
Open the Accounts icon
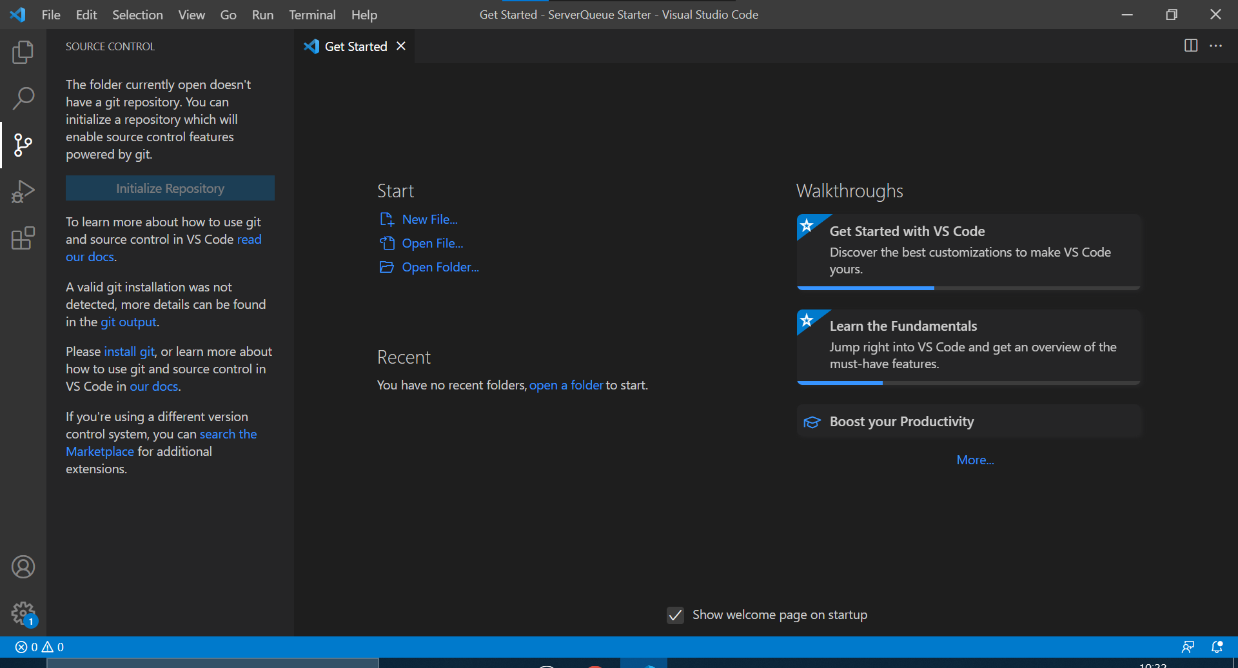coord(23,567)
